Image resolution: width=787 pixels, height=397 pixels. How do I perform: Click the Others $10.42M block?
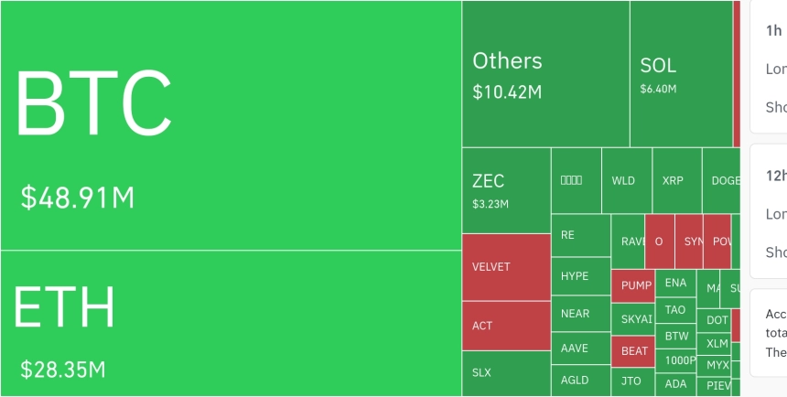pos(545,74)
